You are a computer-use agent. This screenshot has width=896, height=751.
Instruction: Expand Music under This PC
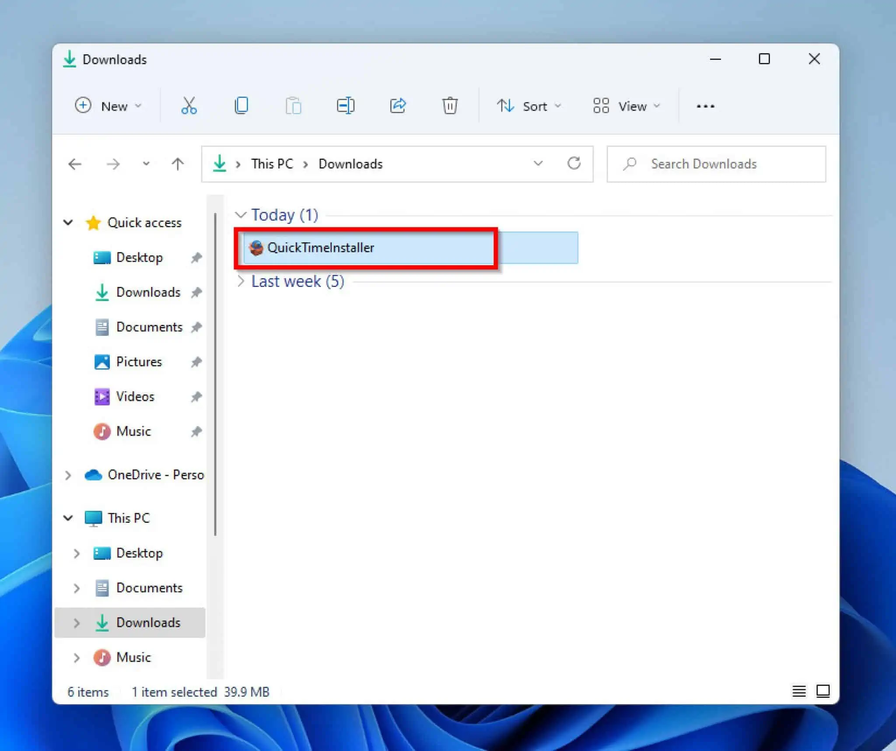click(77, 658)
